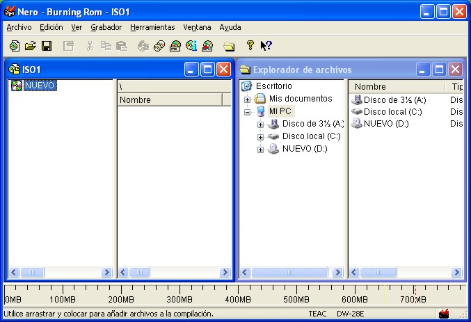Collapse the Mi PC tree node
The height and width of the screenshot is (322, 471).
[247, 111]
